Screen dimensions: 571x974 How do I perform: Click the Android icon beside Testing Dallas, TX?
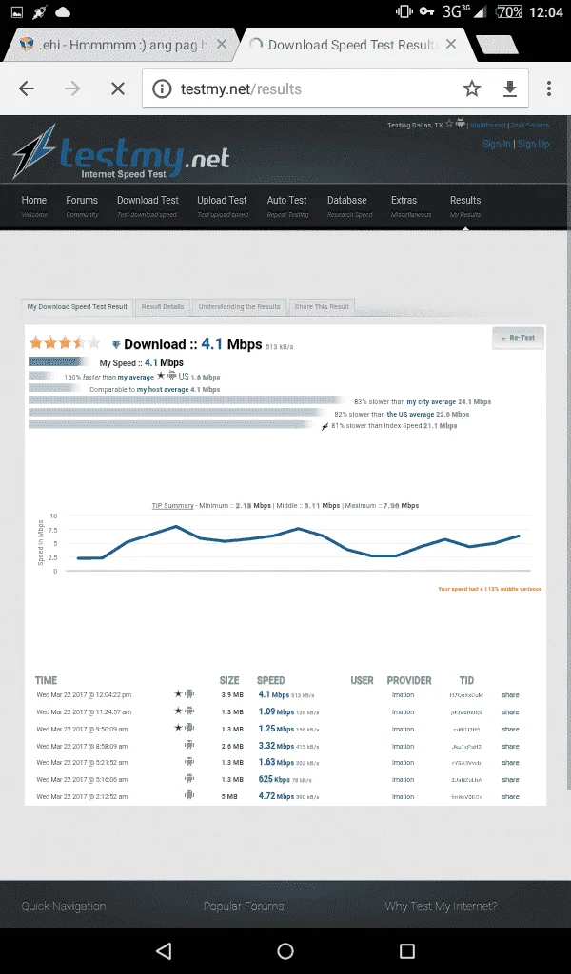(461, 124)
